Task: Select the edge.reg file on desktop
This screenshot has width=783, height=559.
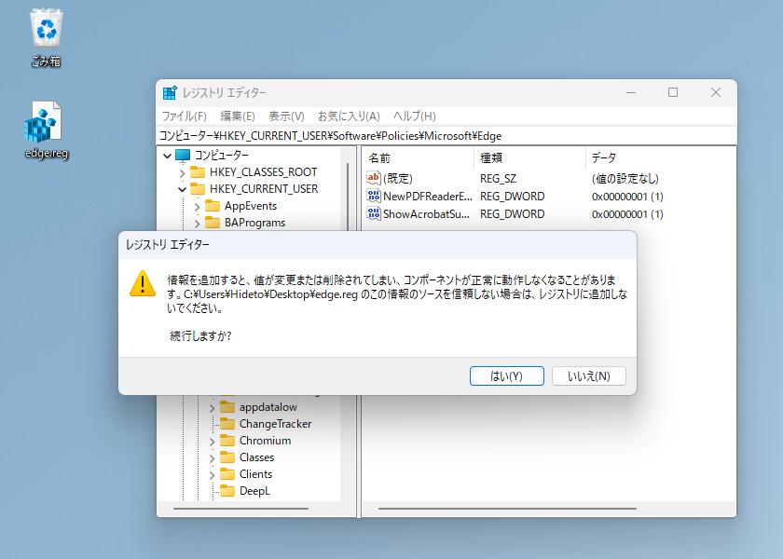Action: tap(46, 130)
